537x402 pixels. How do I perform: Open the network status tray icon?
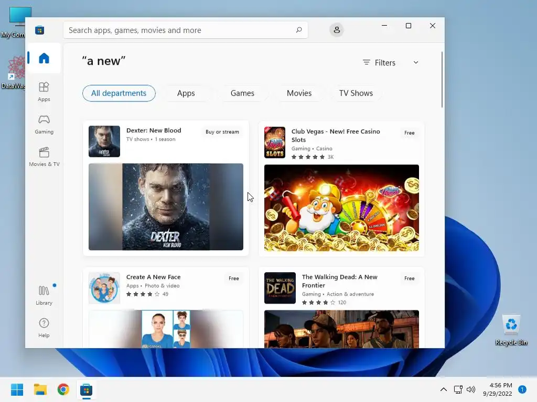pos(458,389)
